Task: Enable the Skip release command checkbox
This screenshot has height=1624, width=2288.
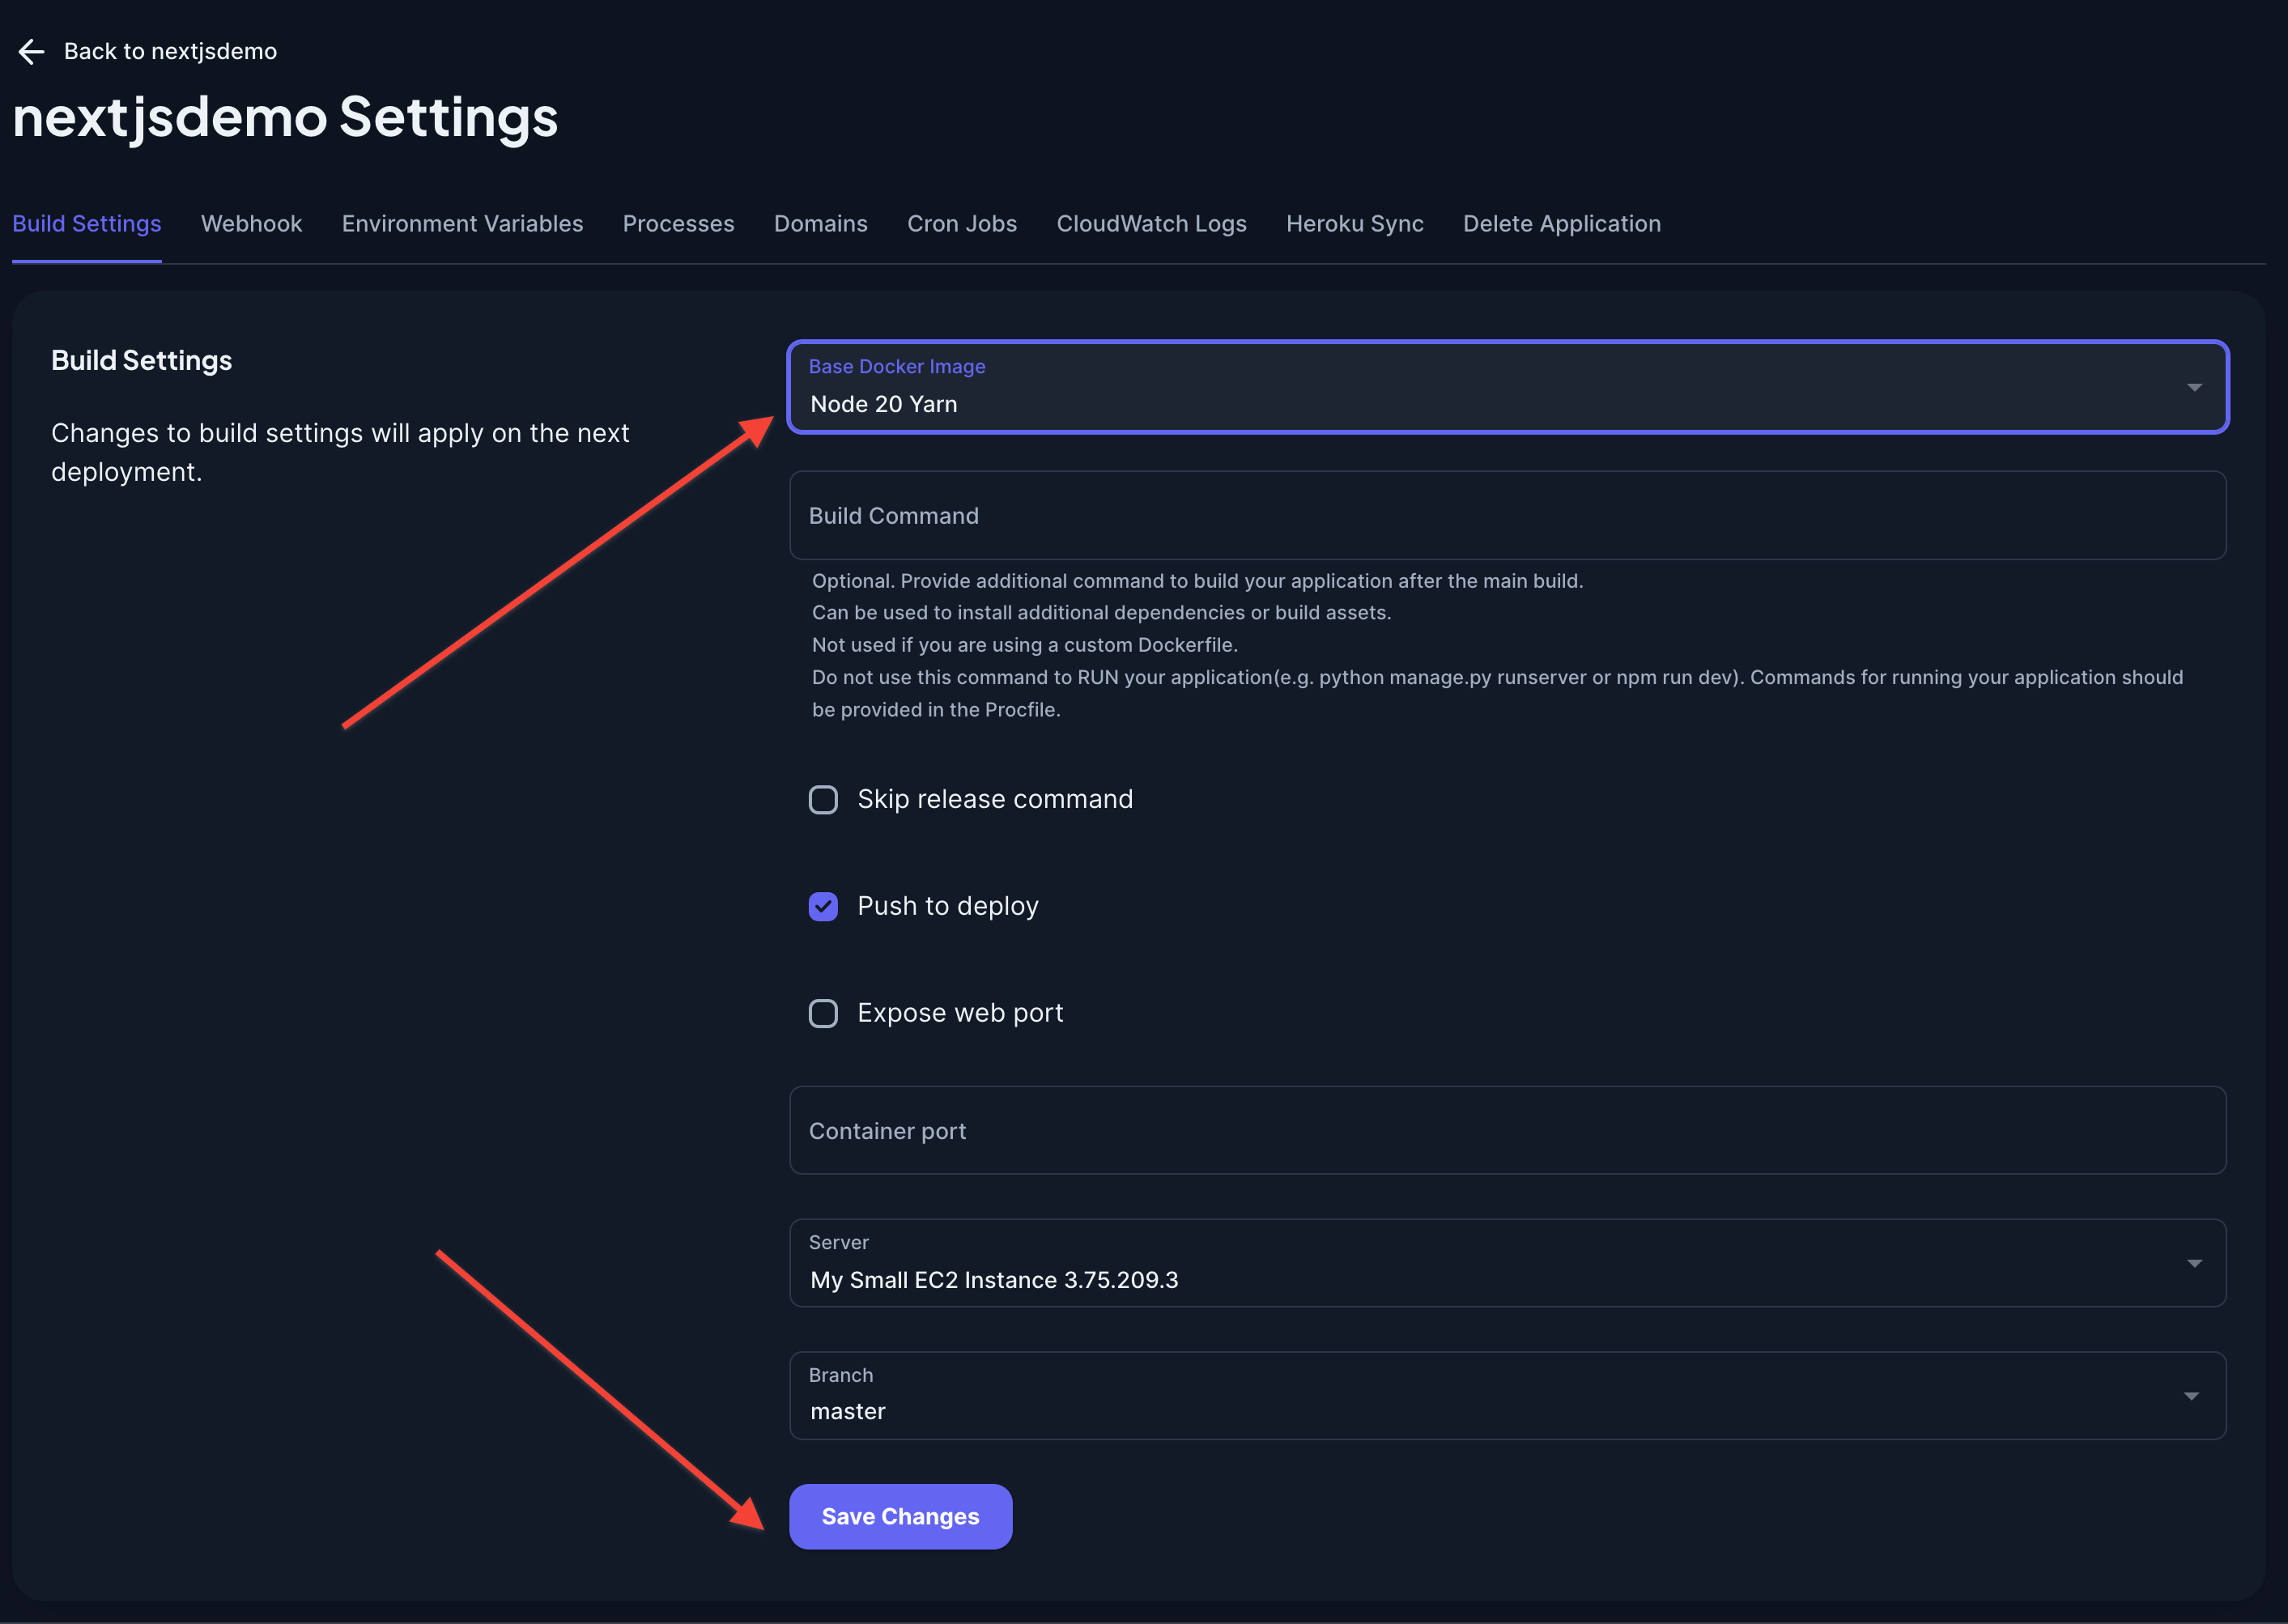Action: pos(823,799)
